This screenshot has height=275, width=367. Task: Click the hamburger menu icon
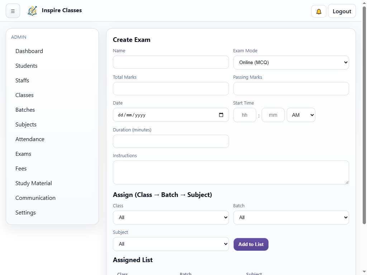(13, 11)
